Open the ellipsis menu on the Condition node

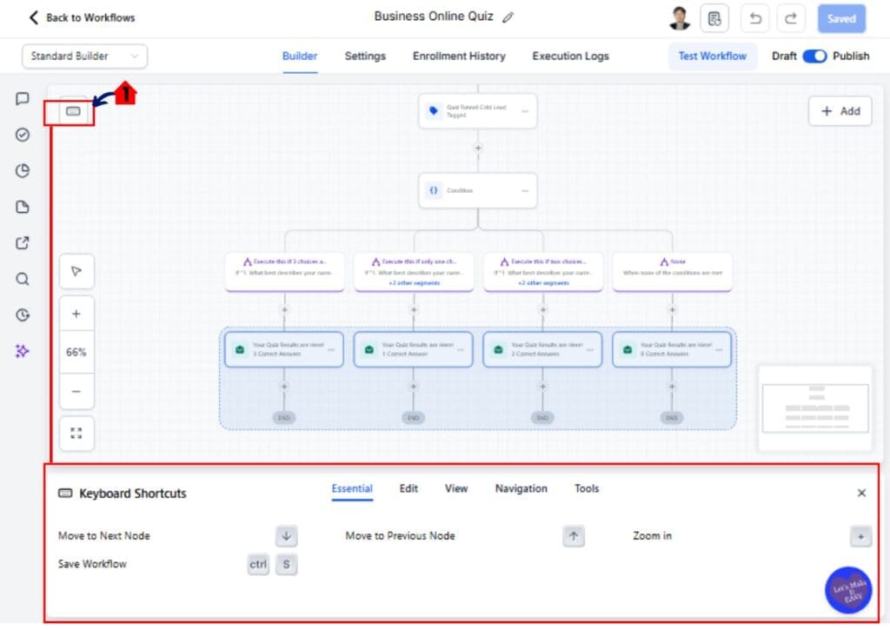524,190
